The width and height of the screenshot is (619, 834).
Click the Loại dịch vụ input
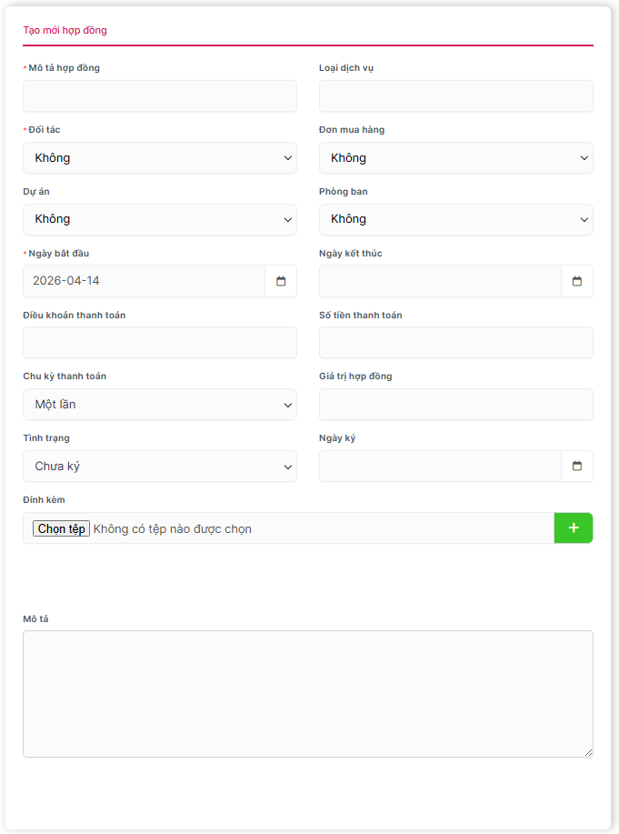pos(455,96)
